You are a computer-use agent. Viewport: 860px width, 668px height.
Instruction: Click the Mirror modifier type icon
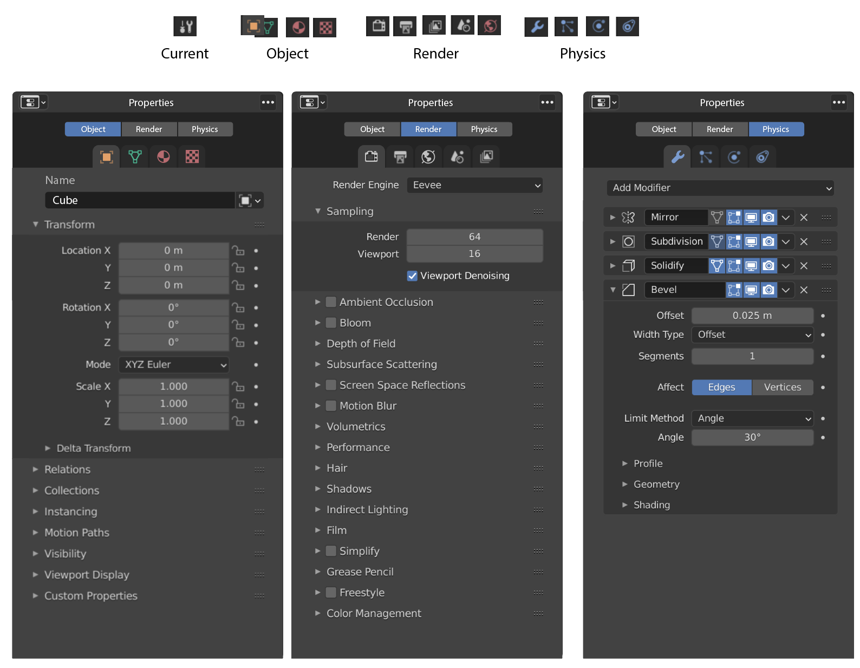coord(628,218)
